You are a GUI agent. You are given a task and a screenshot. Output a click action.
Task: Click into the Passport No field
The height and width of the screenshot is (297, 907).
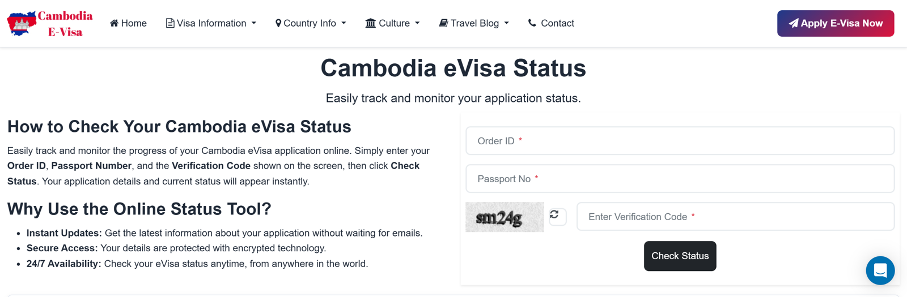coord(680,179)
